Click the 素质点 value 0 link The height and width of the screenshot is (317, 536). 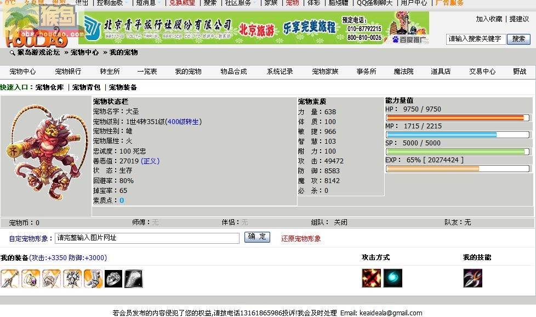122,201
